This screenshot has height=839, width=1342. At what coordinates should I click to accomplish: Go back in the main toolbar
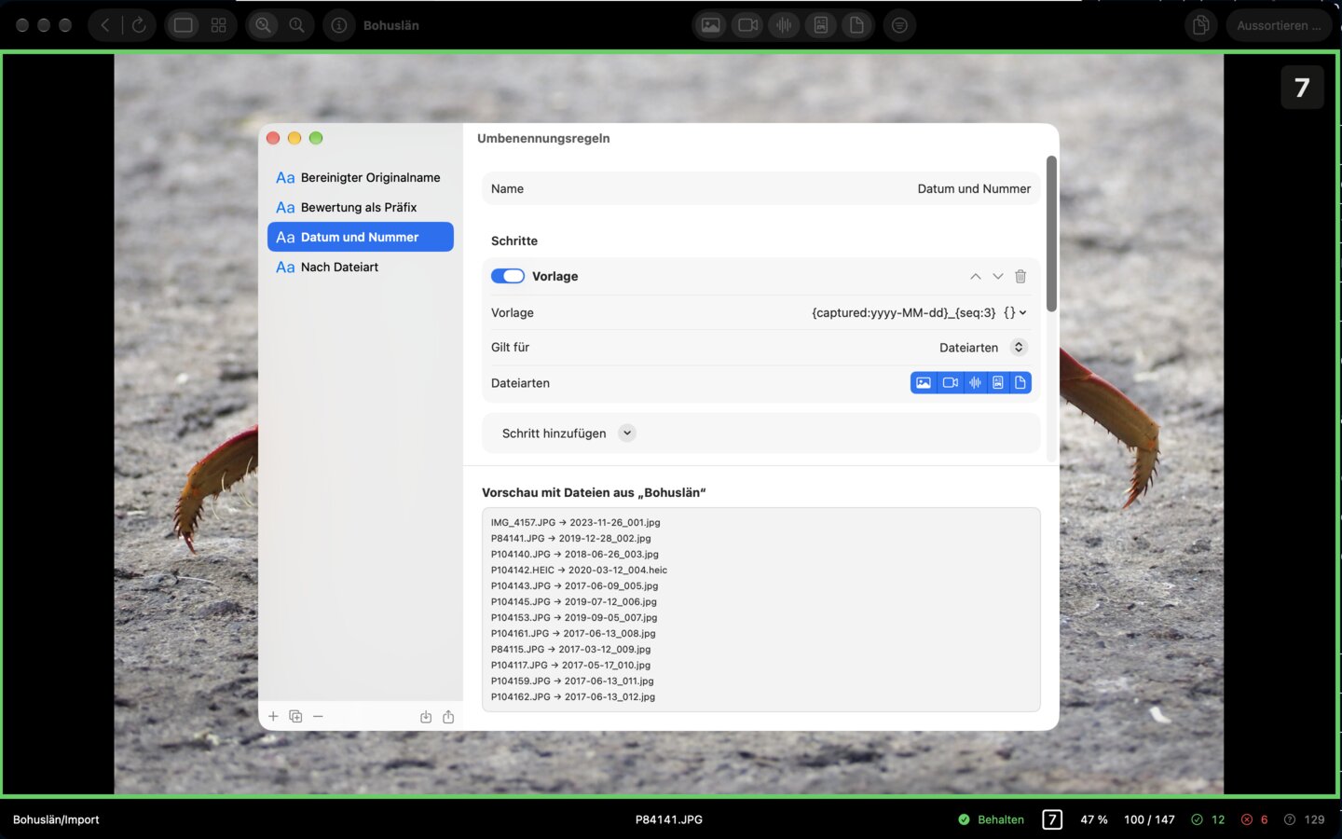point(105,25)
